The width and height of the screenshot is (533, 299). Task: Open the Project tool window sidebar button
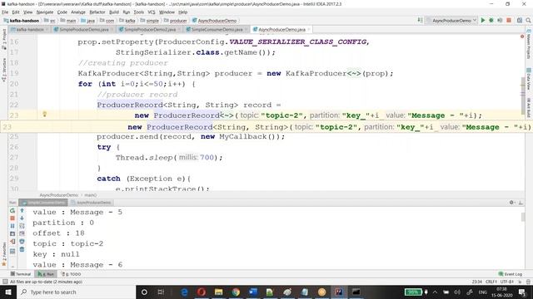tap(4, 39)
